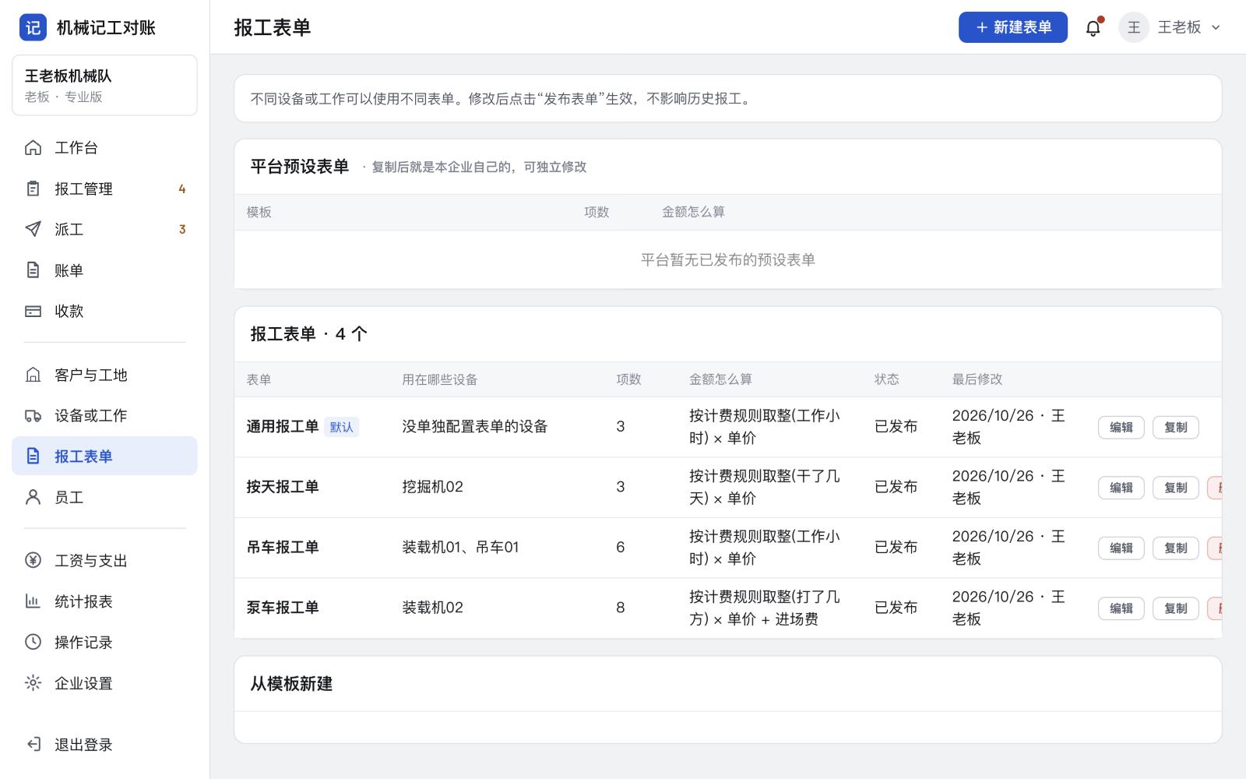The width and height of the screenshot is (1246, 779).
Task: Open 工资与支出 page
Action: pyautogui.click(x=104, y=560)
